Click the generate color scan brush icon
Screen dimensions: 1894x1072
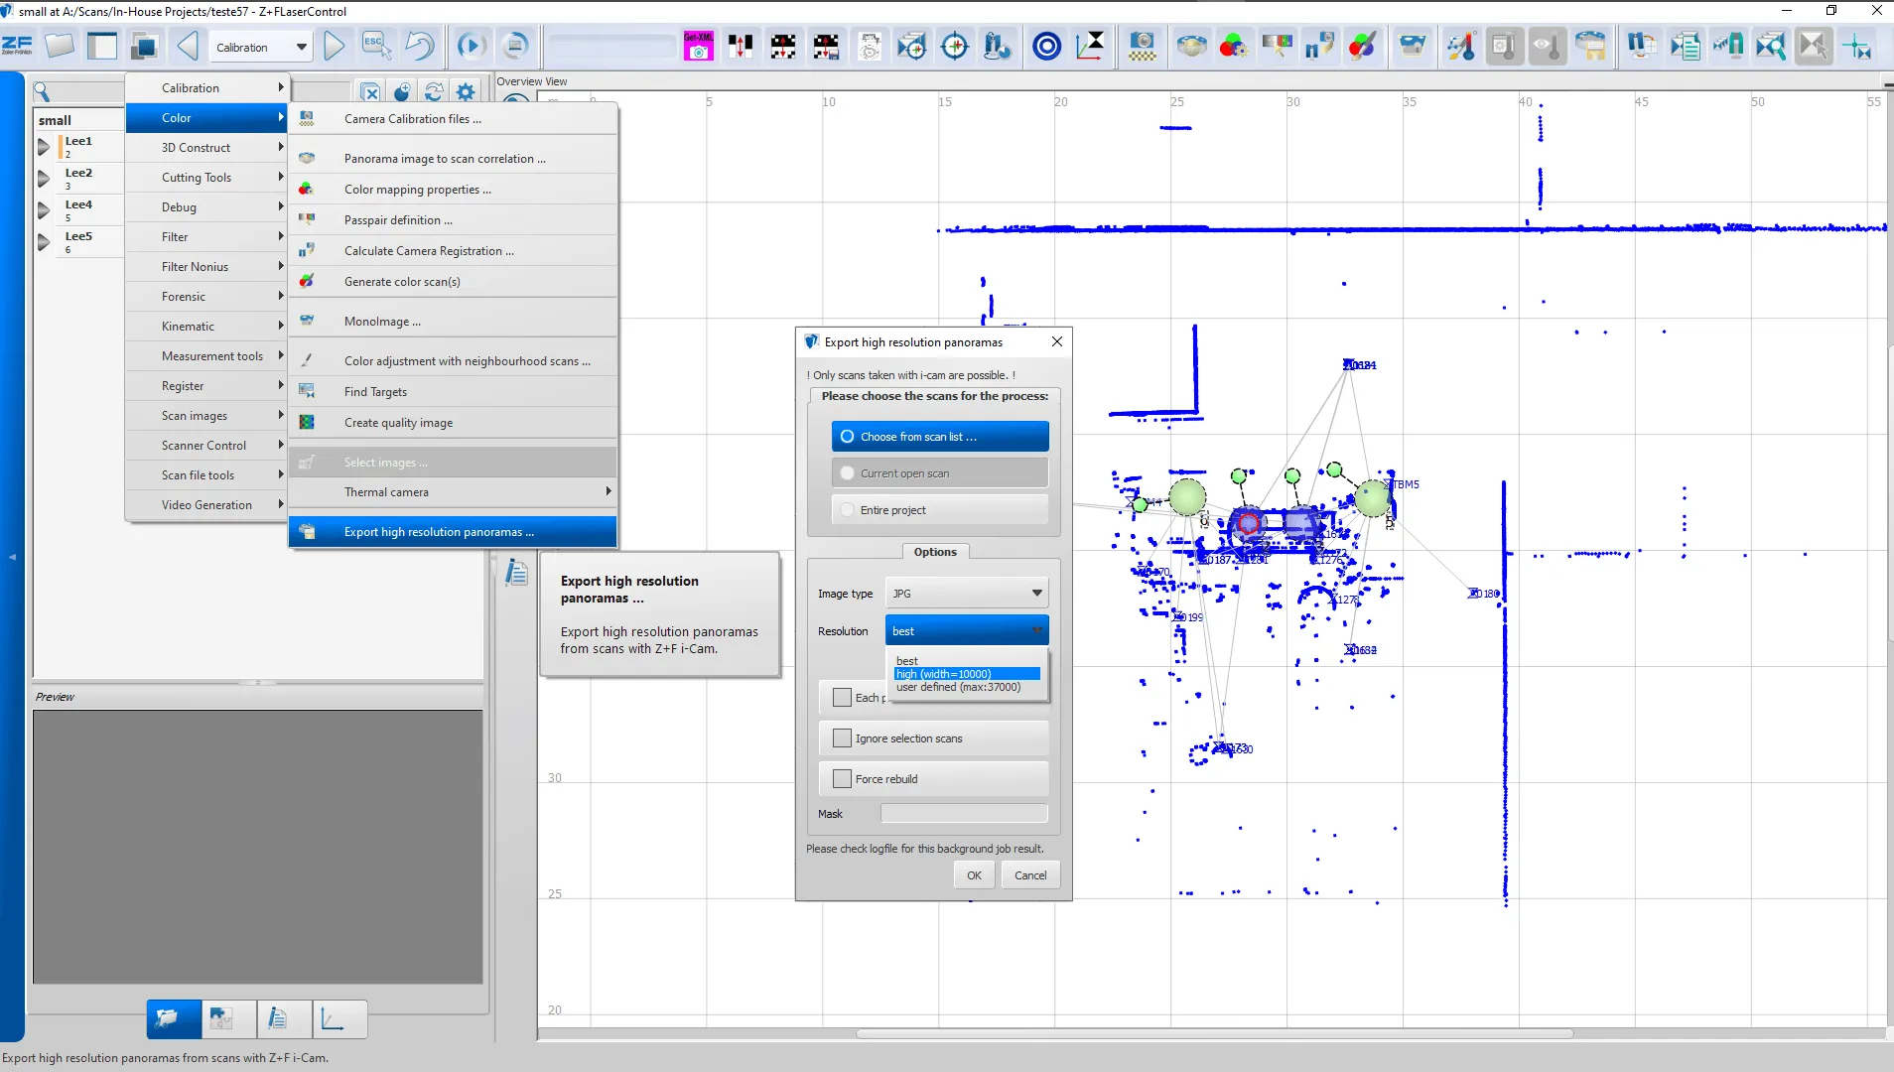click(1363, 46)
